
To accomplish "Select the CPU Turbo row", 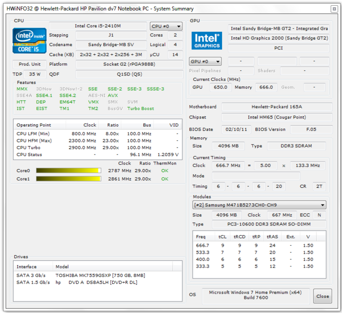I will 97,148.
